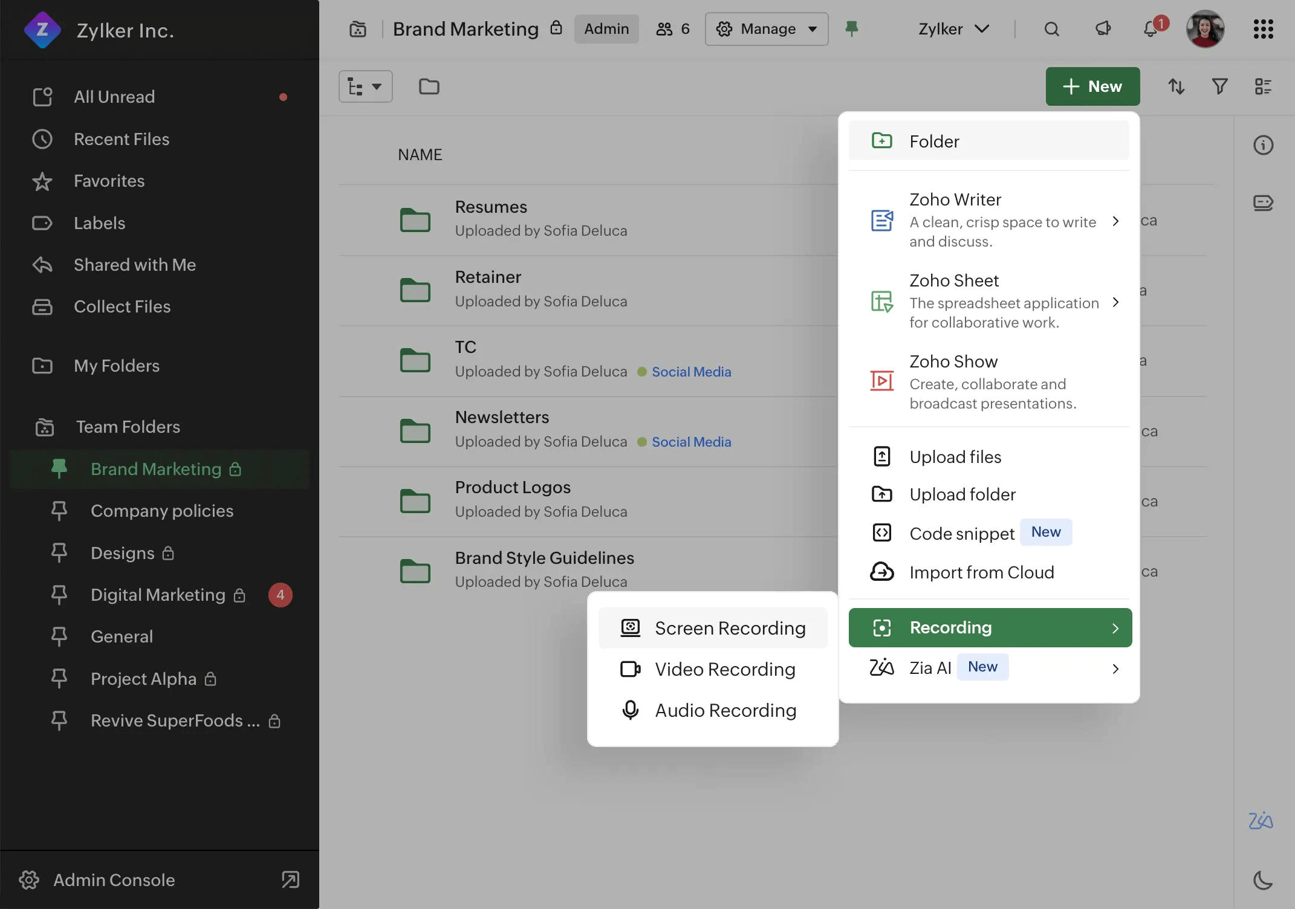Open the filter funnel icon
This screenshot has height=909, width=1295.
[1219, 86]
